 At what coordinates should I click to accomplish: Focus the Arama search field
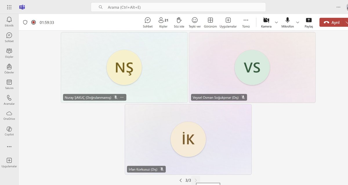pos(178,7)
